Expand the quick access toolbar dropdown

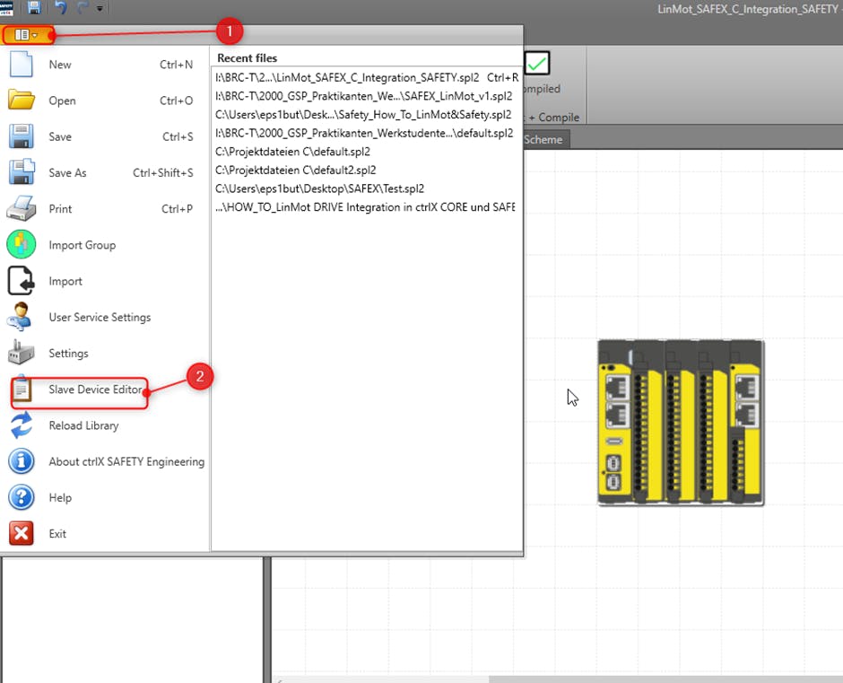pos(100,9)
